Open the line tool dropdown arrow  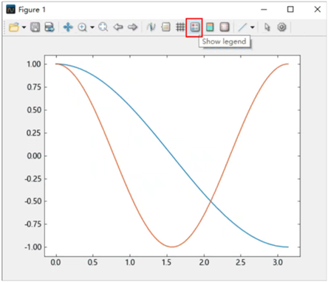[x=252, y=27]
